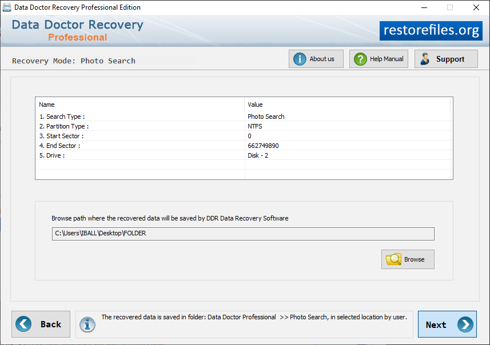Click the orange 'Professional' subtitle

click(78, 37)
